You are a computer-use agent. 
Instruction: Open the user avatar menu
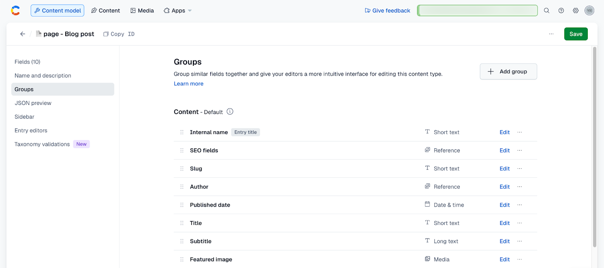tap(589, 11)
